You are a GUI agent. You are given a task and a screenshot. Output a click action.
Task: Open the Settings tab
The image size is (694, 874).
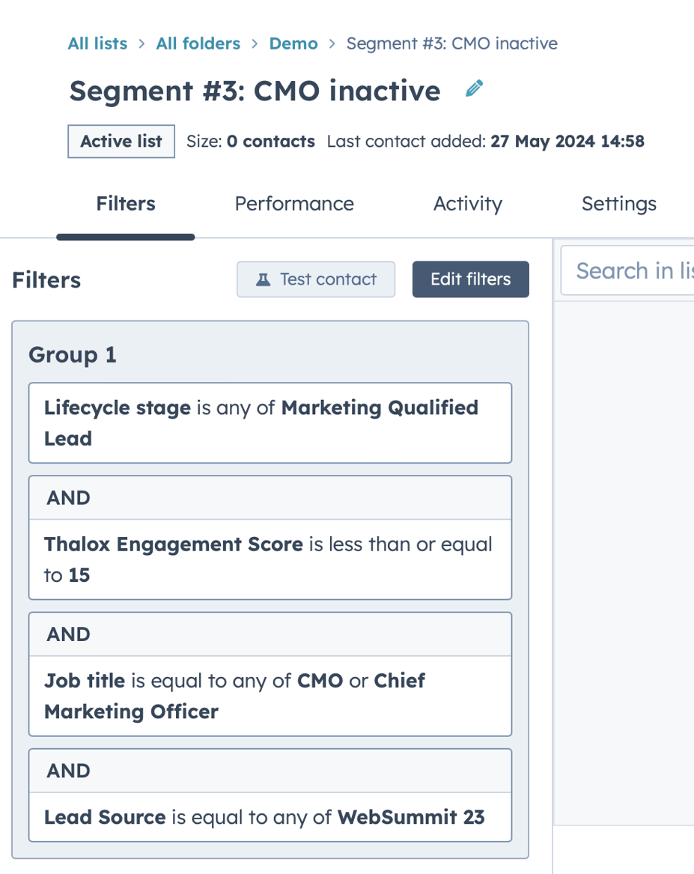pyautogui.click(x=618, y=203)
